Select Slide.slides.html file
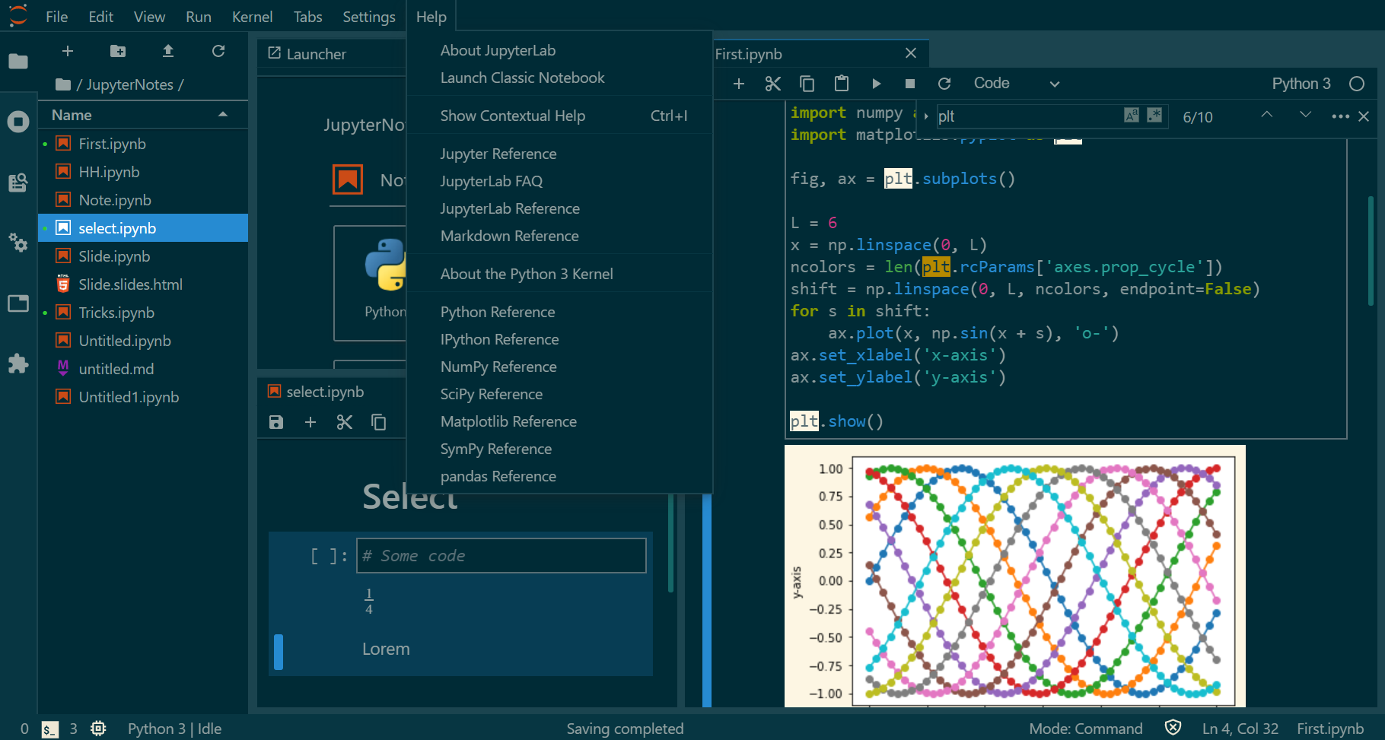The image size is (1385, 740). pyautogui.click(x=143, y=284)
